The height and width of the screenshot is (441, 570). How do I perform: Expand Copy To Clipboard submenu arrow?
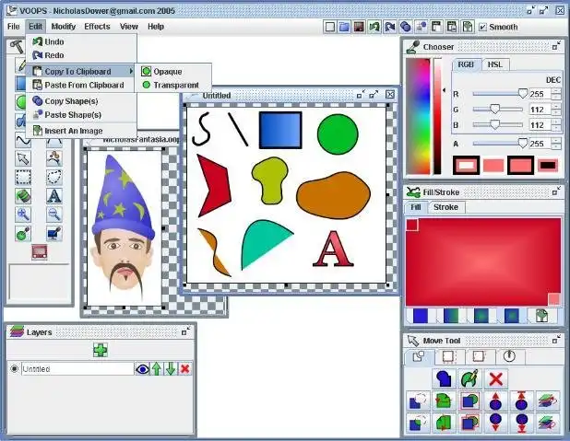[131, 72]
